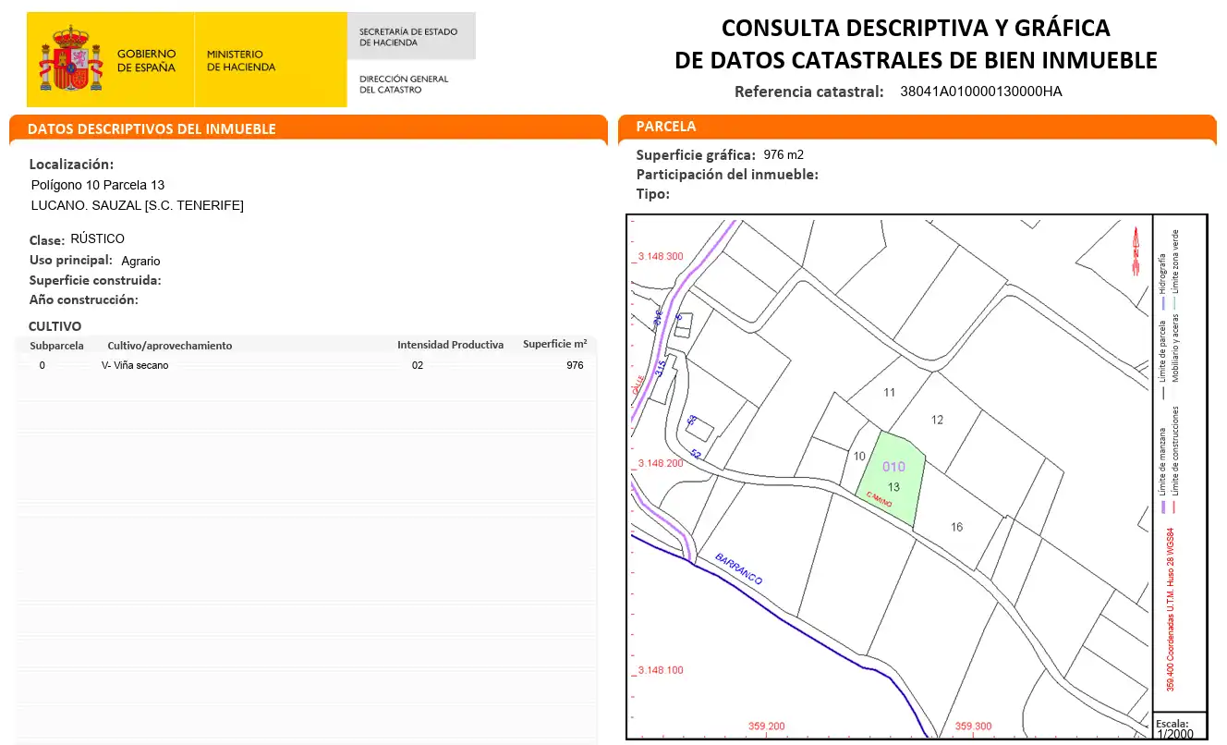Click the title 'CONSULTA DESCRIPTIVA Y GRÁFICA'
This screenshot has width=1227, height=745.
point(915,28)
